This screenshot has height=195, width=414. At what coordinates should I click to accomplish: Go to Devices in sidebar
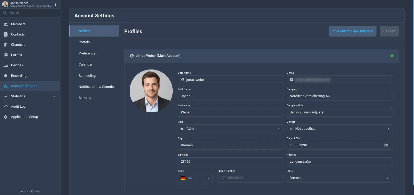point(30,65)
